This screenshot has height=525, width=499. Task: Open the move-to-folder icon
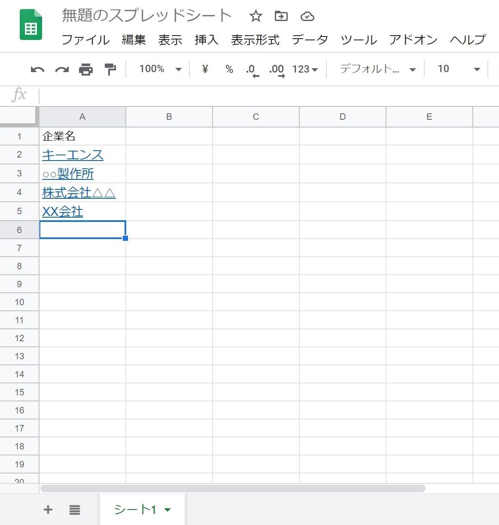coord(281,16)
